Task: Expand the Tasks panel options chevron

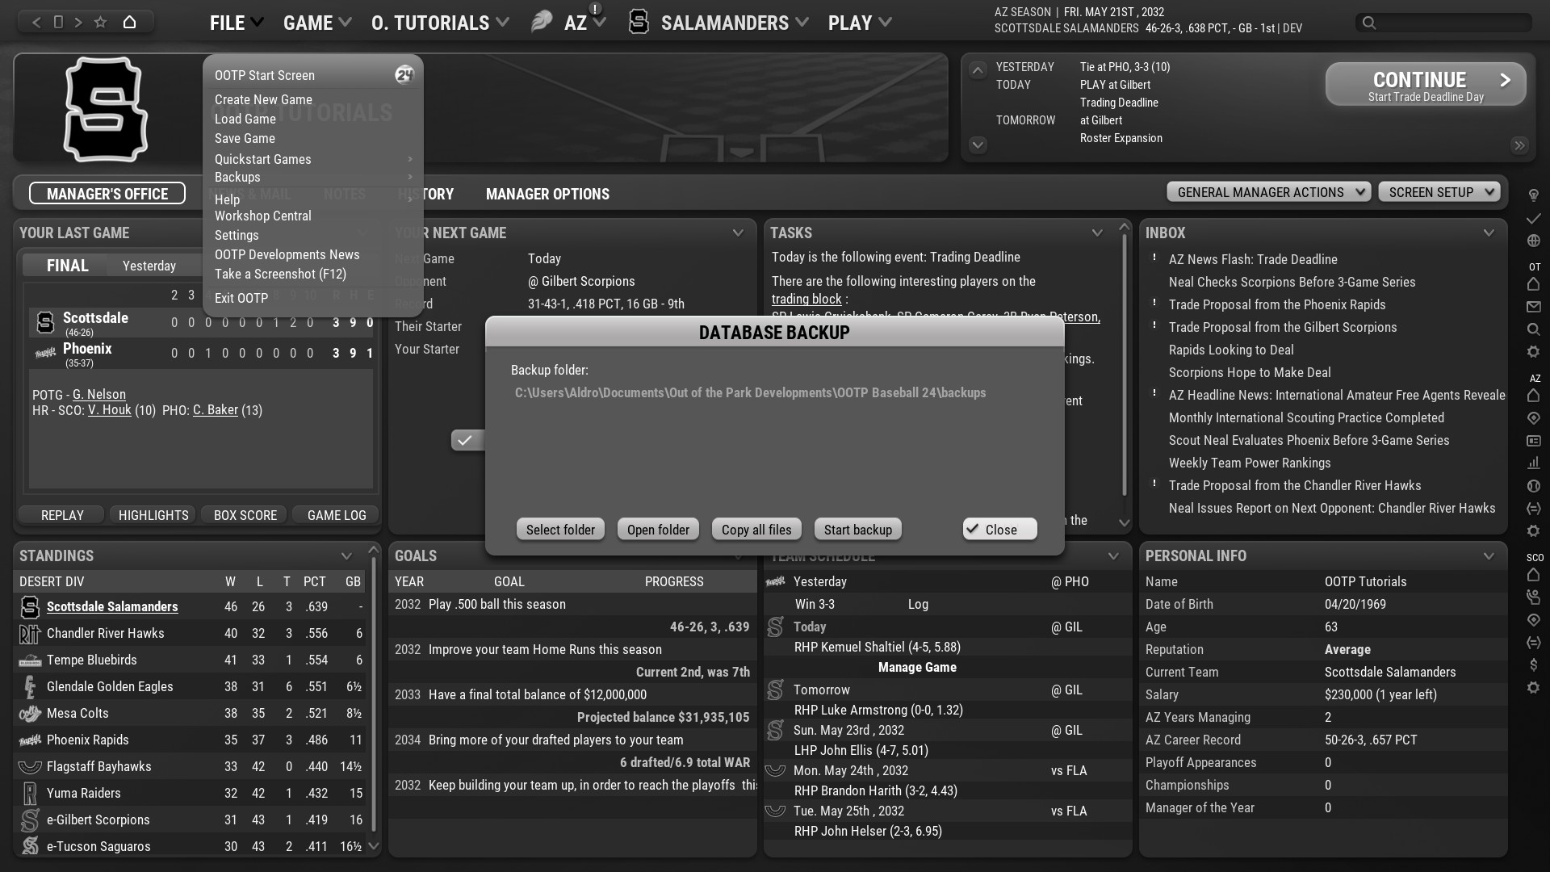Action: tap(1097, 233)
